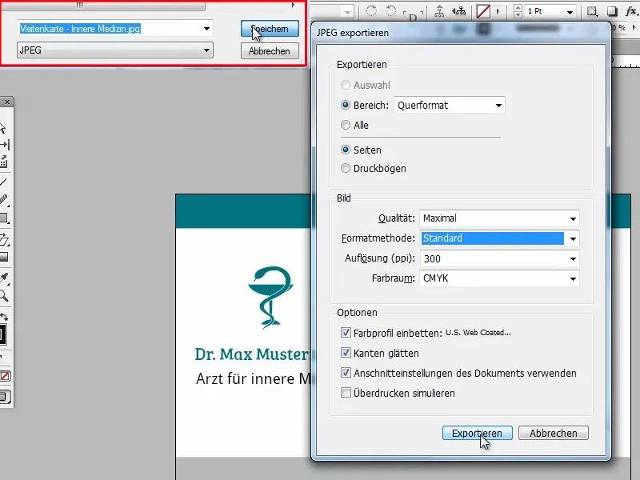
Task: Rotate 90° clockwise icon in control bar
Action: (371, 11)
